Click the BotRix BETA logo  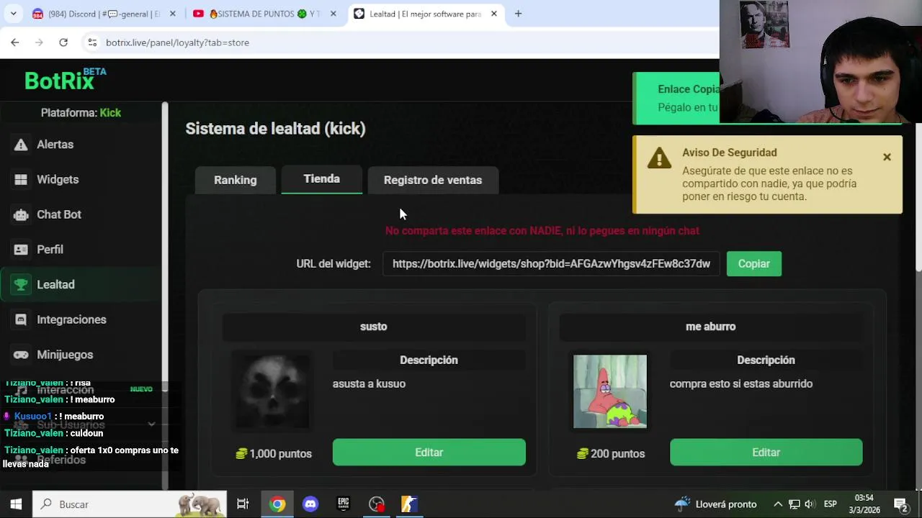pyautogui.click(x=65, y=80)
